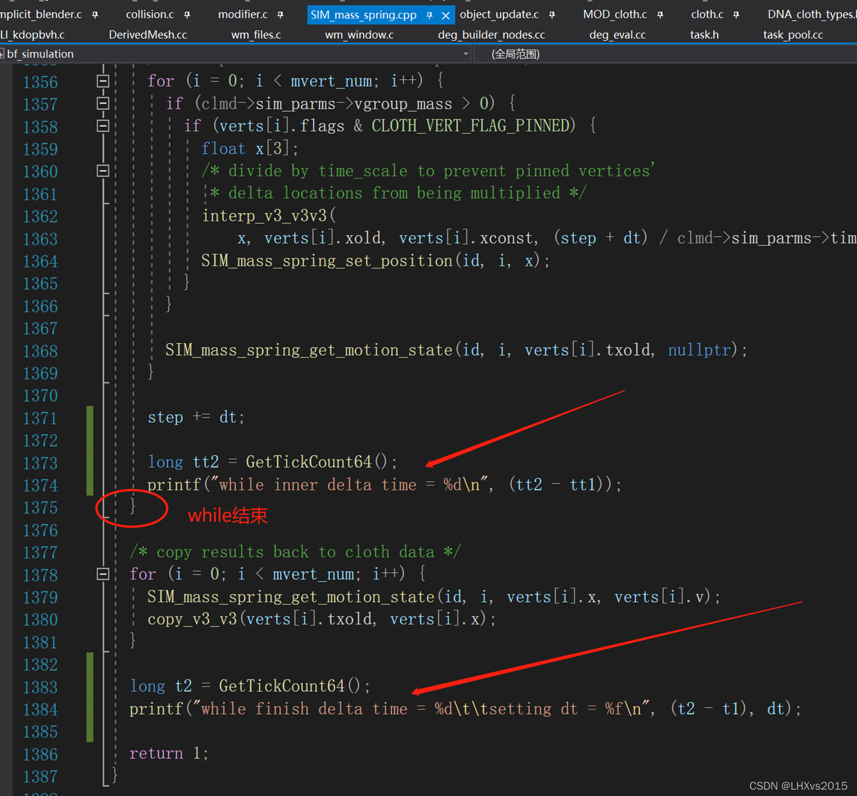
Task: Switch to modifier.c tab
Action: point(243,14)
